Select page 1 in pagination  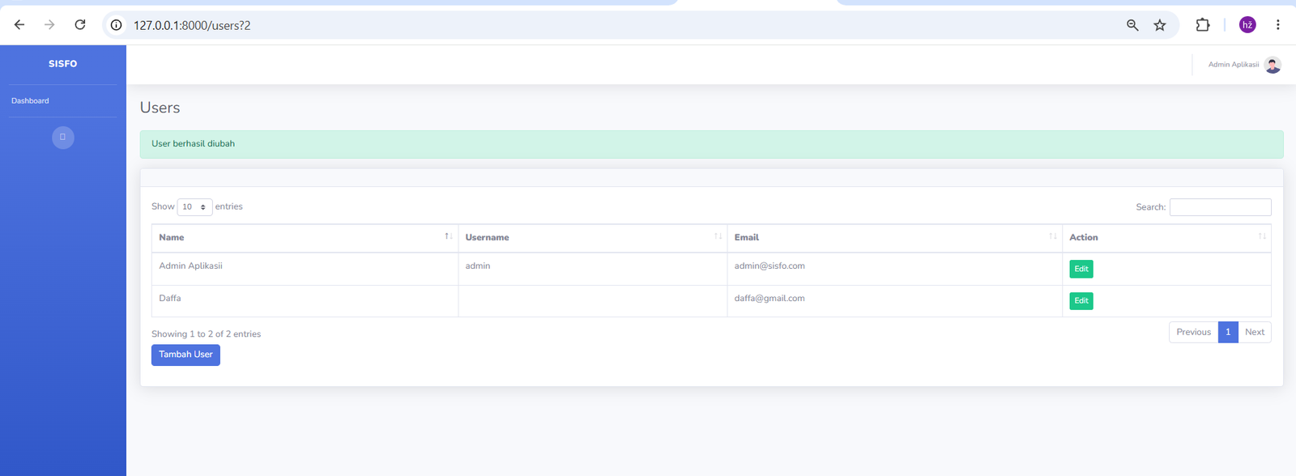coord(1228,333)
